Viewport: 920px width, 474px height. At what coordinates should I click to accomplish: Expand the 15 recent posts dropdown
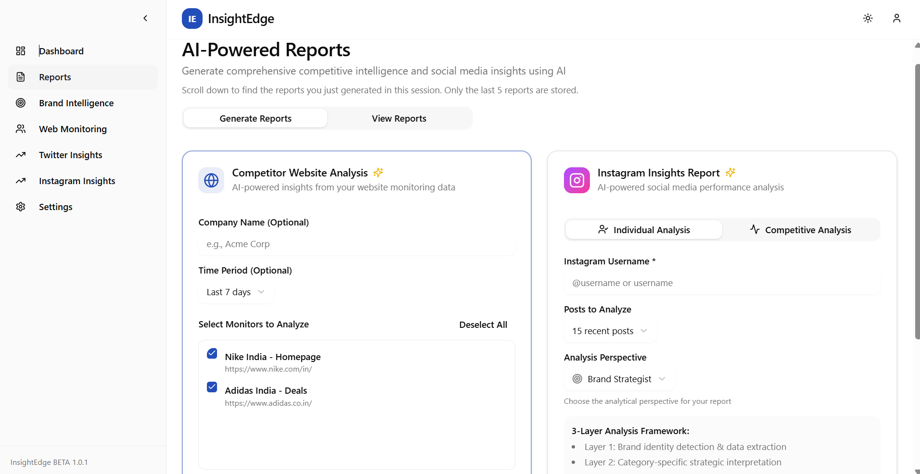pyautogui.click(x=609, y=331)
